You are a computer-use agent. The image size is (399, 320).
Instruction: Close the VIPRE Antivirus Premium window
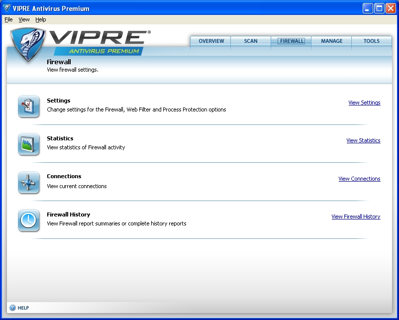[x=391, y=8]
